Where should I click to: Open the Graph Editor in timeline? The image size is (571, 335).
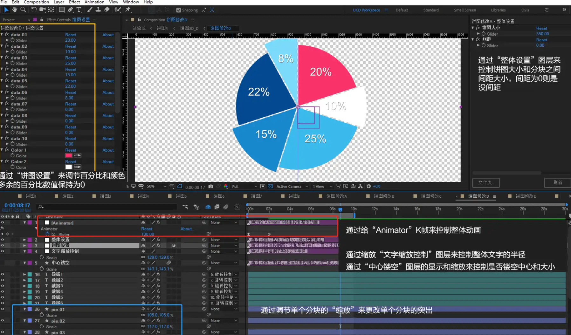pos(237,207)
